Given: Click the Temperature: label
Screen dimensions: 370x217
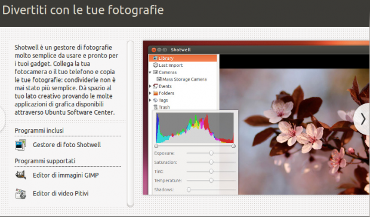Looking at the screenshot, I should [x=168, y=181].
